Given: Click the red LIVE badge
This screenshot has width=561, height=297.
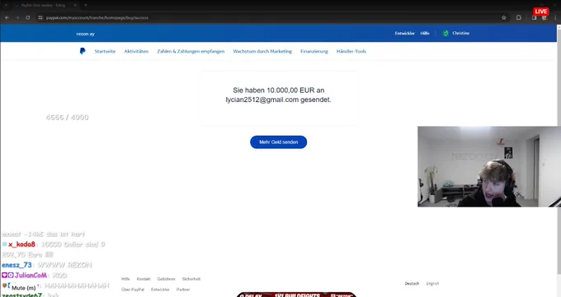Looking at the screenshot, I should (x=541, y=12).
